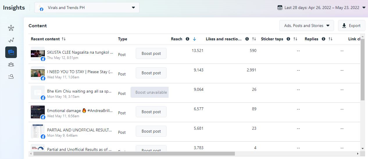368x159 pixels.
Task: Click the horizontal scrollbar of the table
Action: tap(134, 153)
